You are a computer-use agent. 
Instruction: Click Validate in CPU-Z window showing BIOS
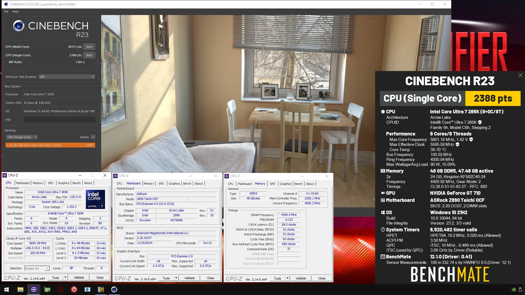pyautogui.click(x=189, y=278)
